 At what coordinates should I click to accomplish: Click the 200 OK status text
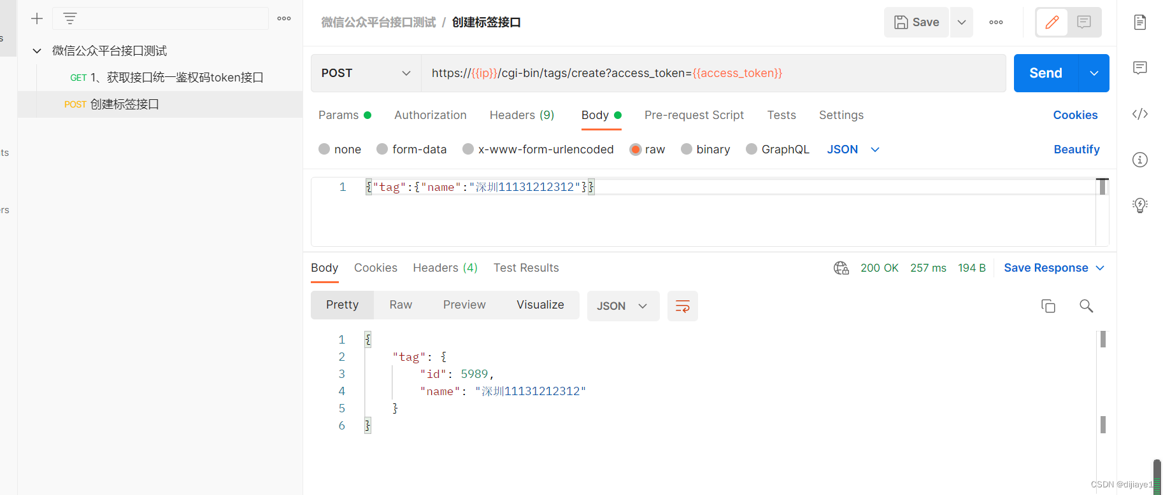point(880,268)
